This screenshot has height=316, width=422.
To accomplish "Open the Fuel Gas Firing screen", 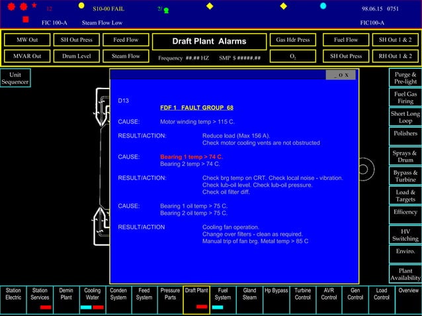I will [405, 97].
